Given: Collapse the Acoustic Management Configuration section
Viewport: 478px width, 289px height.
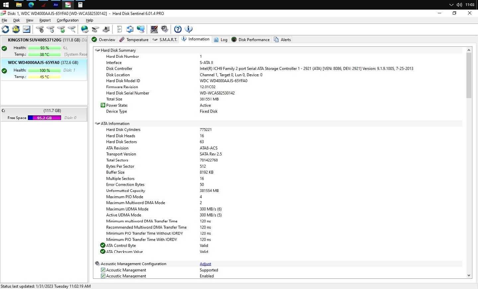Looking at the screenshot, I should coord(97,264).
